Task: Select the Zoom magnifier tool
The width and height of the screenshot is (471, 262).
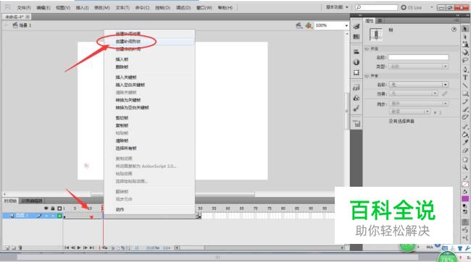Action: 465,167
